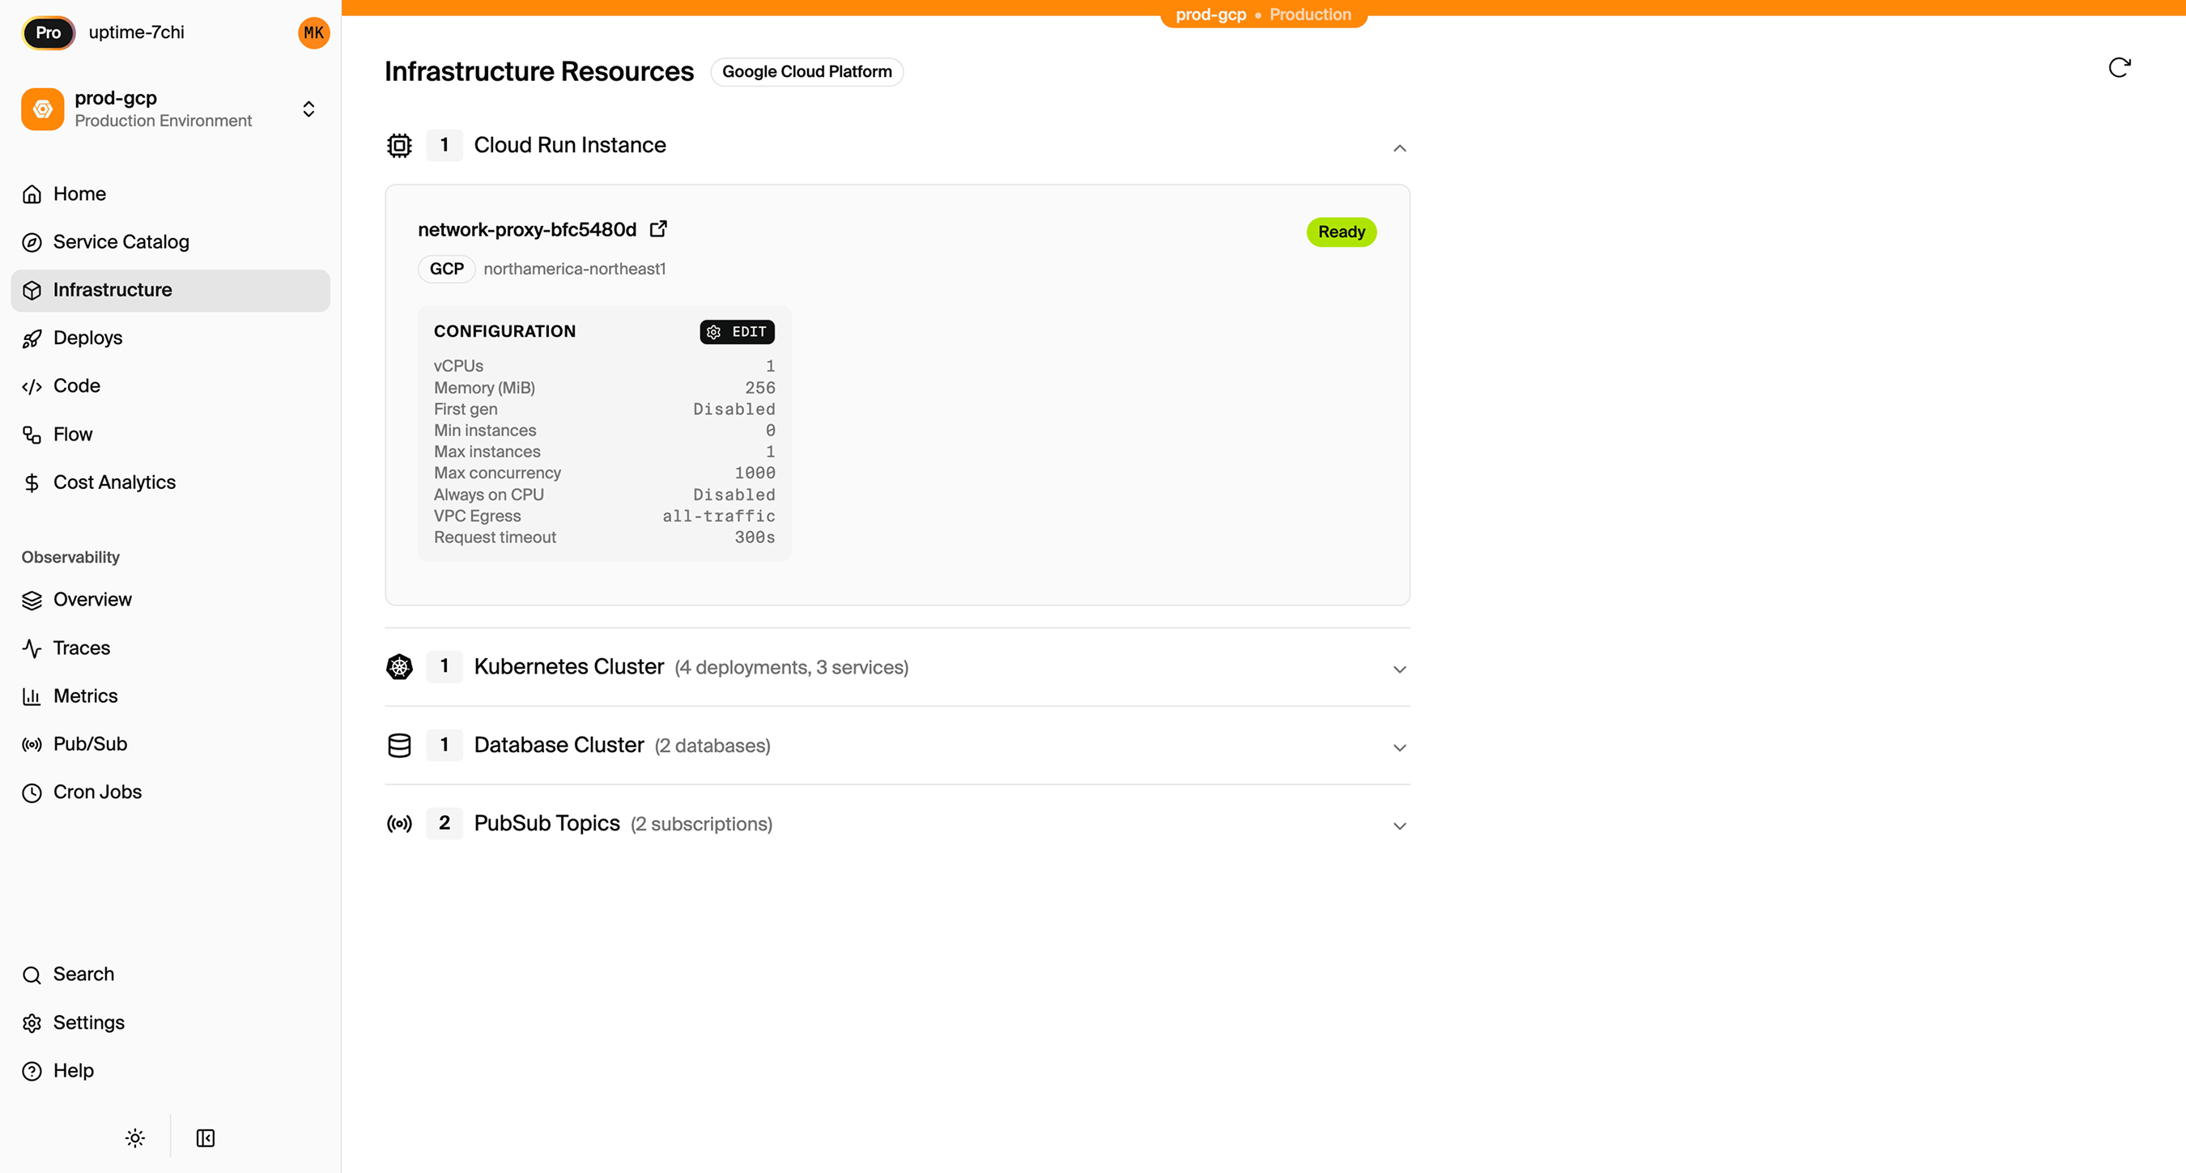The width and height of the screenshot is (2186, 1173).
Task: Open the Deploys rocket icon
Action: 32,338
